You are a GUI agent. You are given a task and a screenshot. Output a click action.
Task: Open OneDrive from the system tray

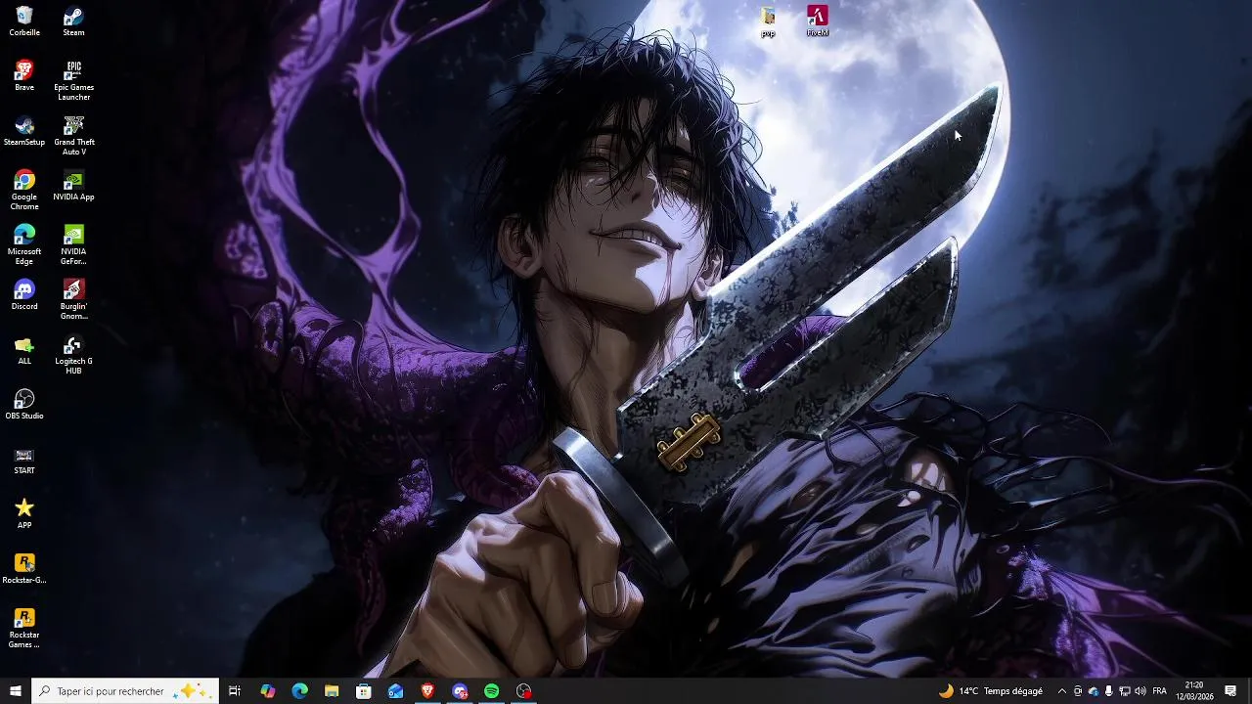point(1094,691)
